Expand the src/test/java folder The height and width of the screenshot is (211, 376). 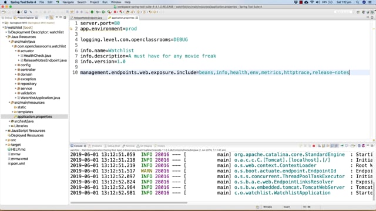click(x=9, y=121)
